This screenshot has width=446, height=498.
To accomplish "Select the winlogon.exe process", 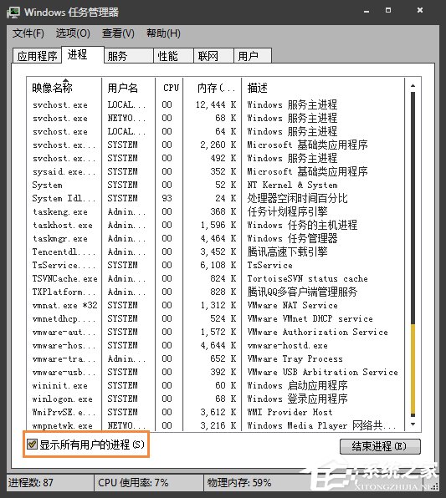I will pos(215,399).
